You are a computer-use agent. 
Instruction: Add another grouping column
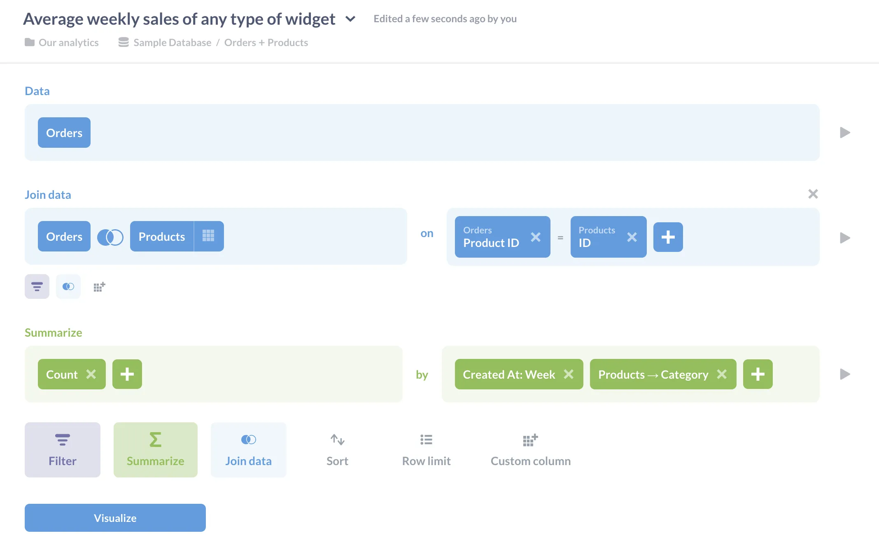pos(758,374)
